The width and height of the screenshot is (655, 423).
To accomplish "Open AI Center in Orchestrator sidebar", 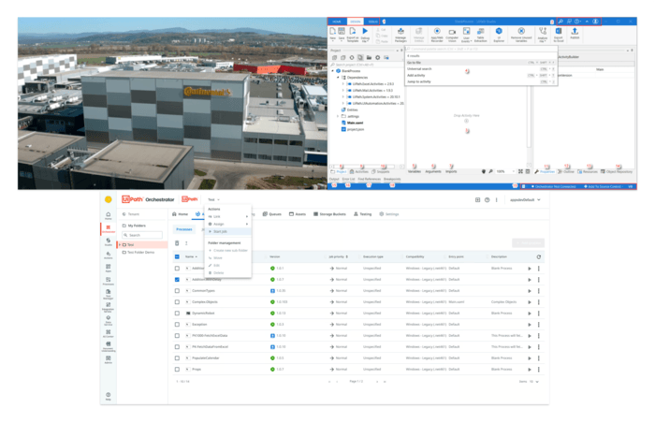I will point(109,333).
